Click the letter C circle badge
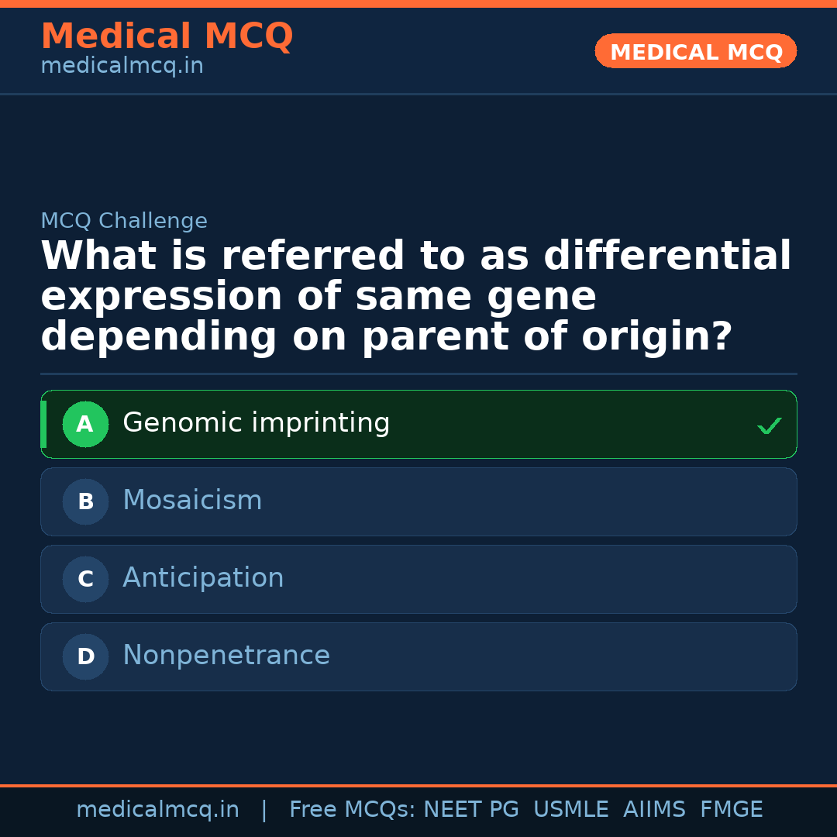Screen dimensions: 837x837 click(x=85, y=580)
